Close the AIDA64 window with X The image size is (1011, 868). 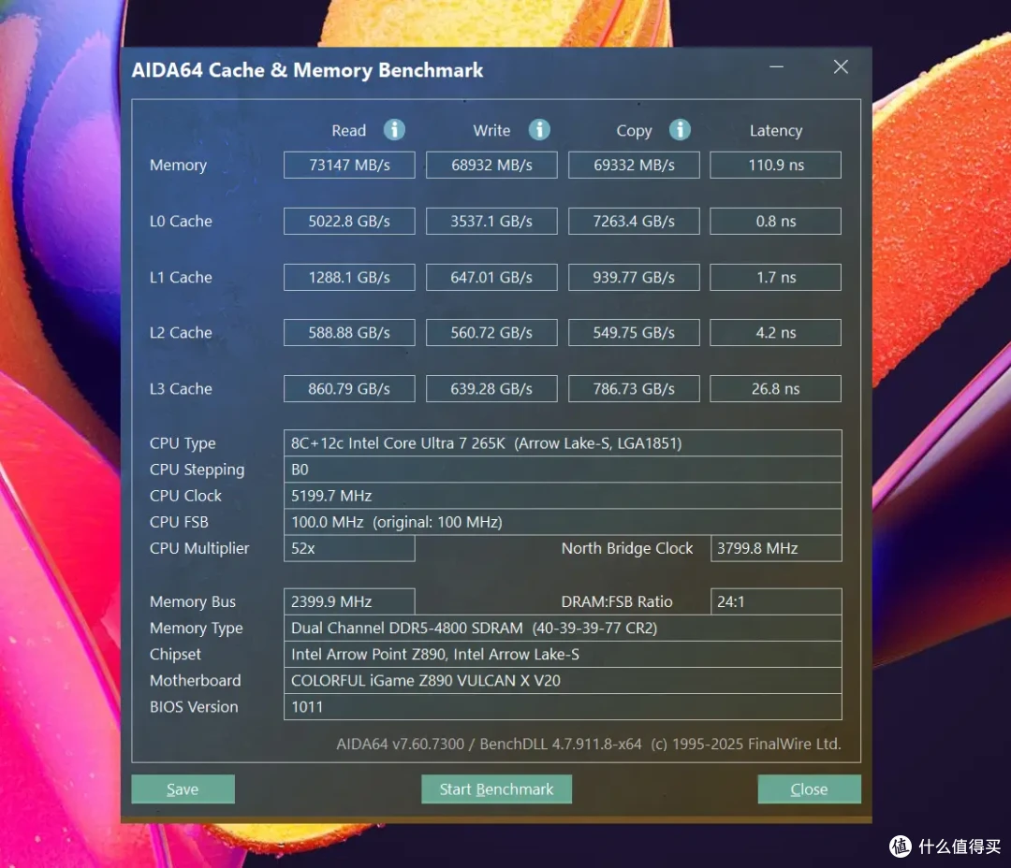pos(841,66)
